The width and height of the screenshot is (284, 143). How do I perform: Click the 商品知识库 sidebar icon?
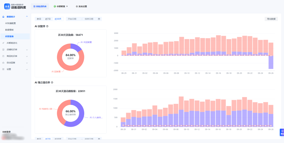tap(3, 56)
